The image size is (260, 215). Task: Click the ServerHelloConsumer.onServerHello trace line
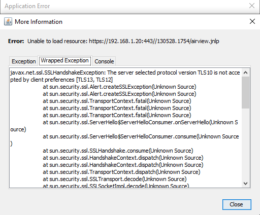[x=124, y=126]
